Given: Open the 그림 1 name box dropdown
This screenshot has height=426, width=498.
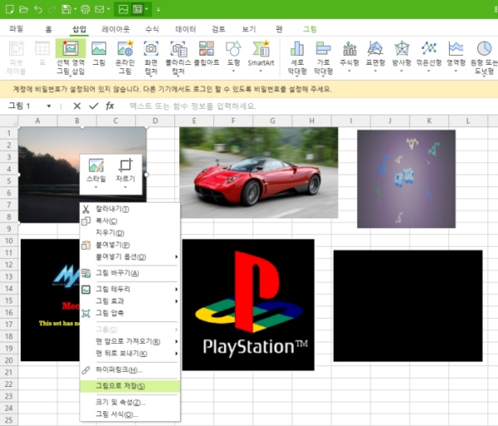Looking at the screenshot, I should pyautogui.click(x=49, y=106).
